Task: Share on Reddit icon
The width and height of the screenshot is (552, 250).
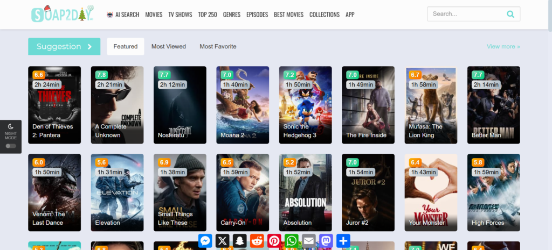Action: [x=257, y=241]
